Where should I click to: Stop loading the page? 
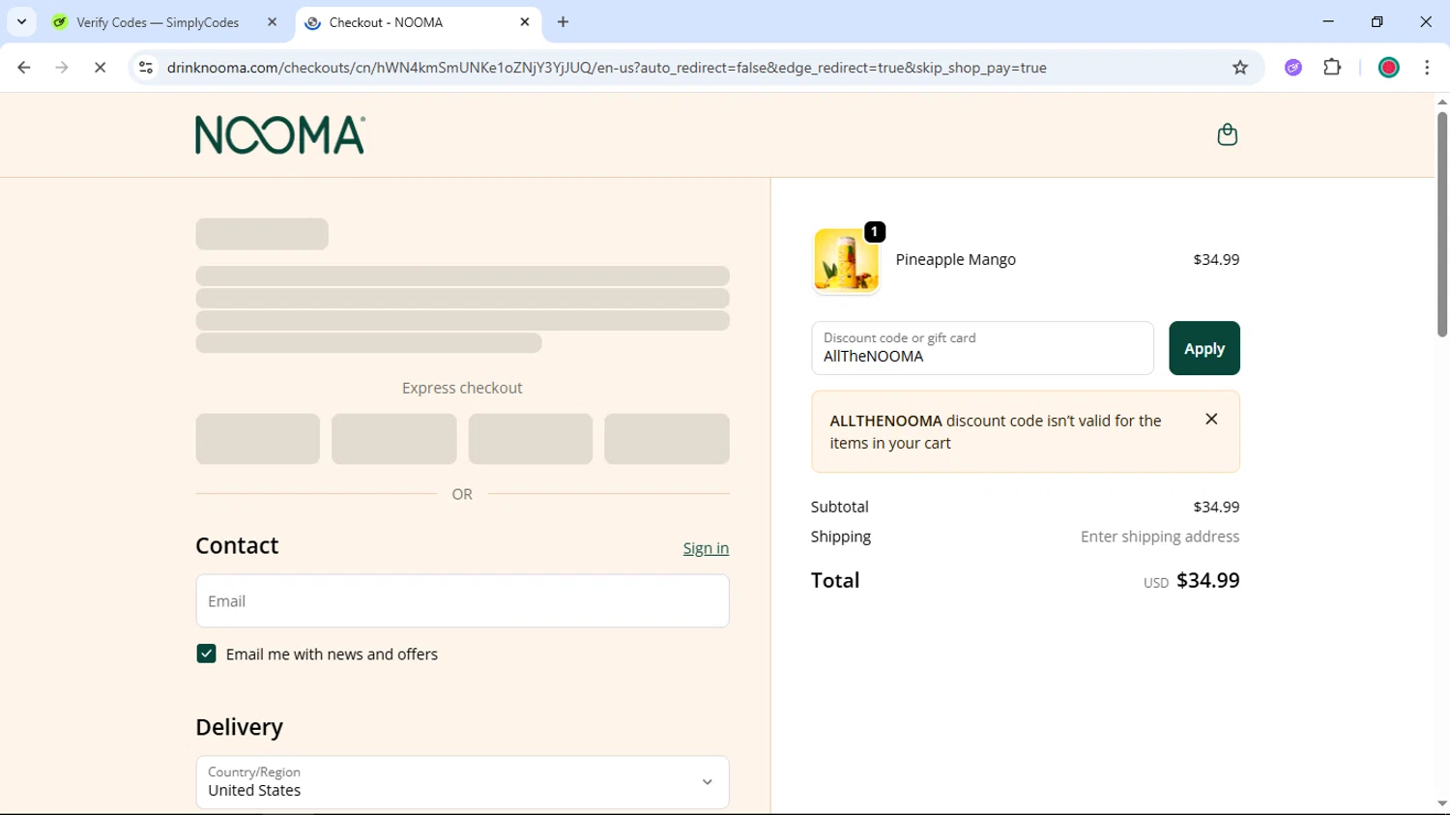pyautogui.click(x=100, y=68)
